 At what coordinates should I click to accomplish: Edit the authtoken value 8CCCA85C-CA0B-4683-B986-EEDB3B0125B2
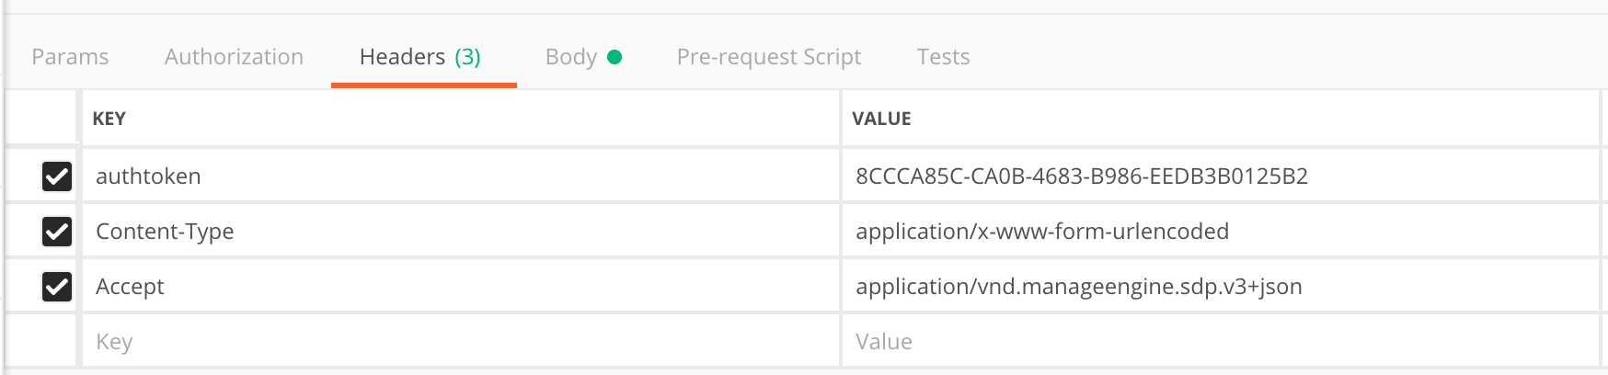coord(1082,176)
